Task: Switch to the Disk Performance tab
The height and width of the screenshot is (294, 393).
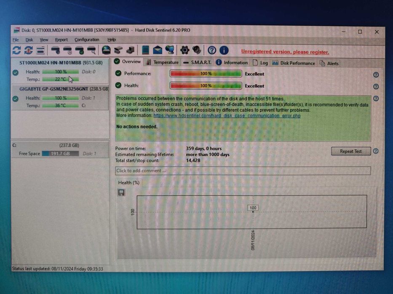Action: pos(294,63)
